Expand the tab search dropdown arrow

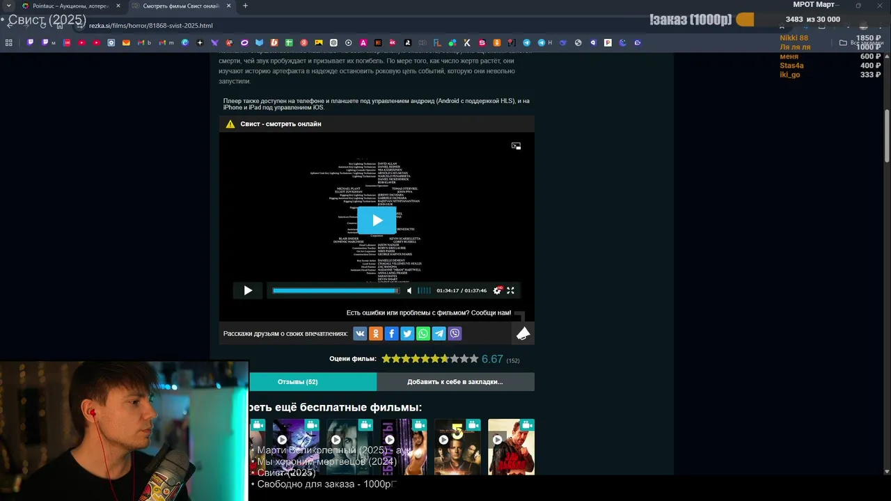7,6
